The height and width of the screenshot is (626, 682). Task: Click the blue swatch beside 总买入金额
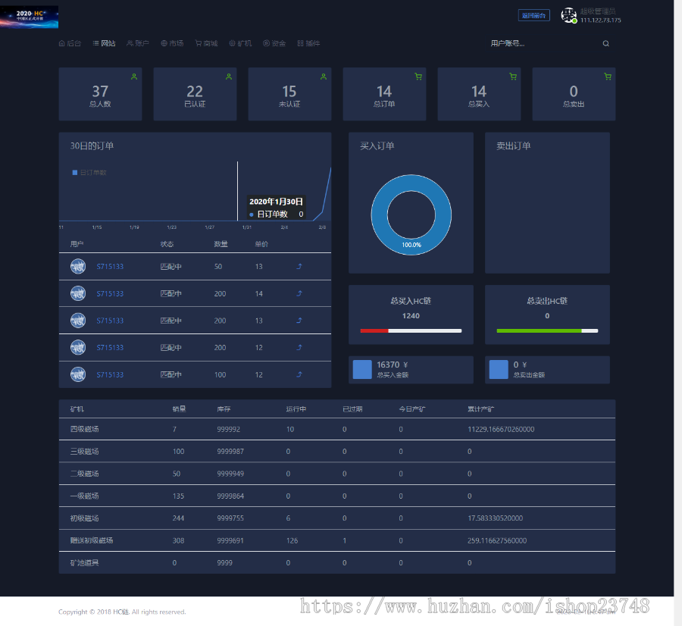point(362,369)
